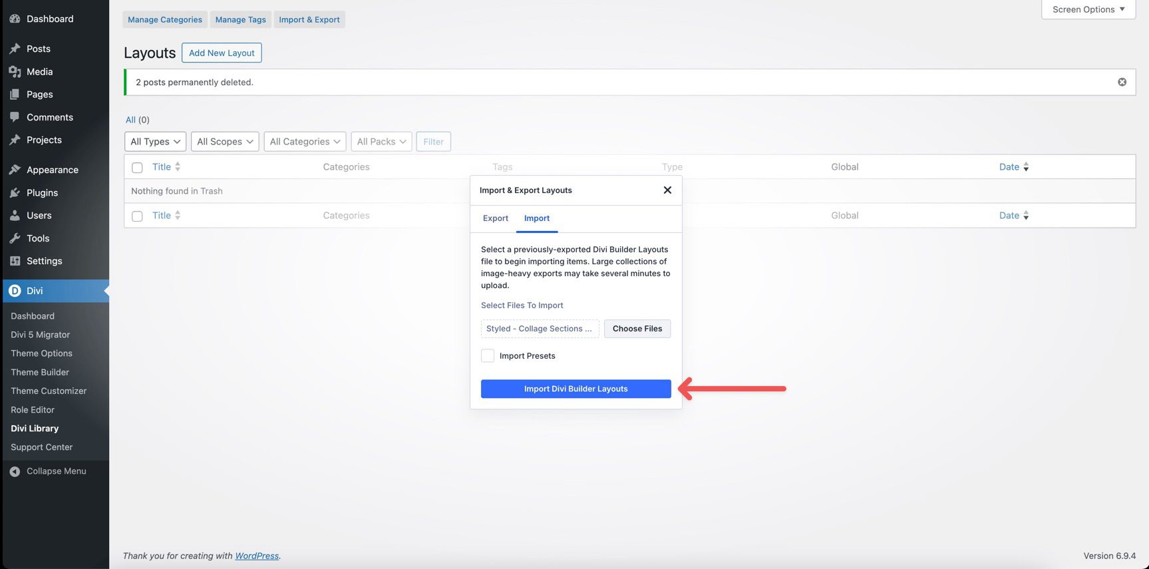Click the Comments bubble icon

[15, 117]
